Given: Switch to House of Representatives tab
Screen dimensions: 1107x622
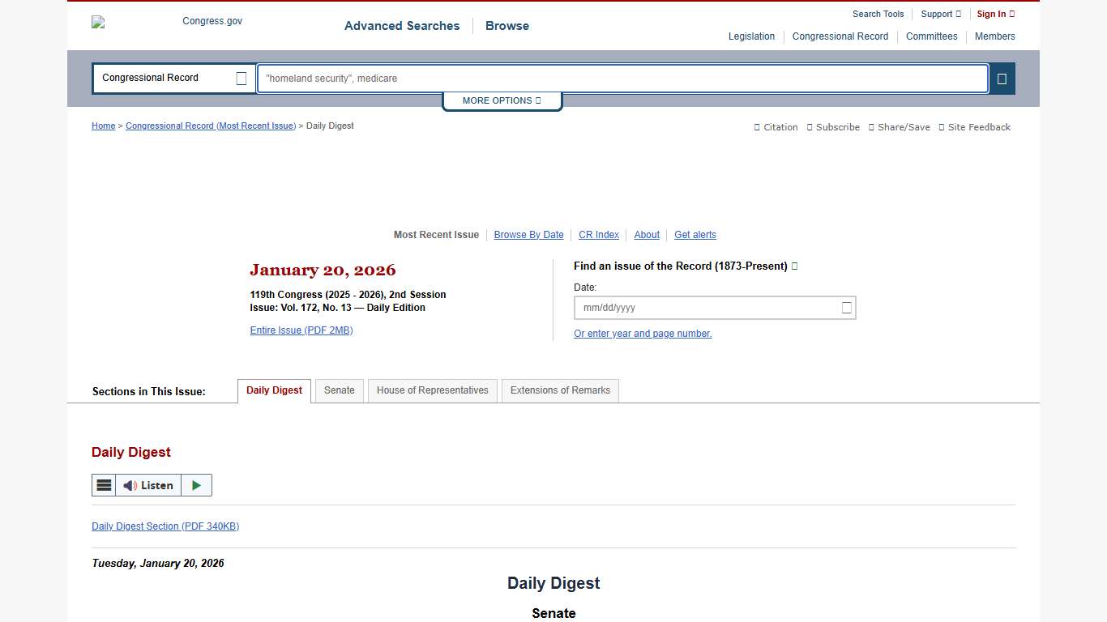Looking at the screenshot, I should (432, 390).
